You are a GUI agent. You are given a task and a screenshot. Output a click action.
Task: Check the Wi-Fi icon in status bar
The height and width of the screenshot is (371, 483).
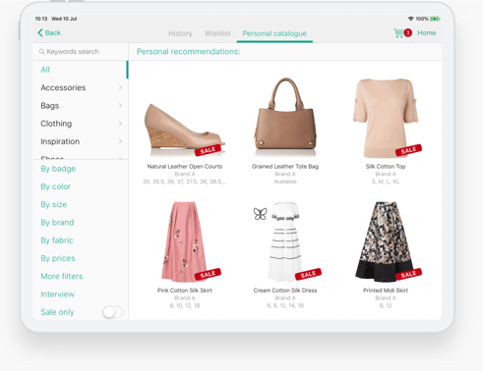pyautogui.click(x=410, y=19)
